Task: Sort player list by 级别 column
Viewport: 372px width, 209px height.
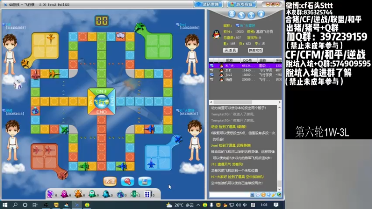Action: coord(263,60)
